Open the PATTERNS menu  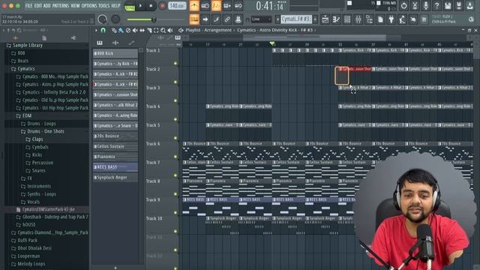(61, 6)
